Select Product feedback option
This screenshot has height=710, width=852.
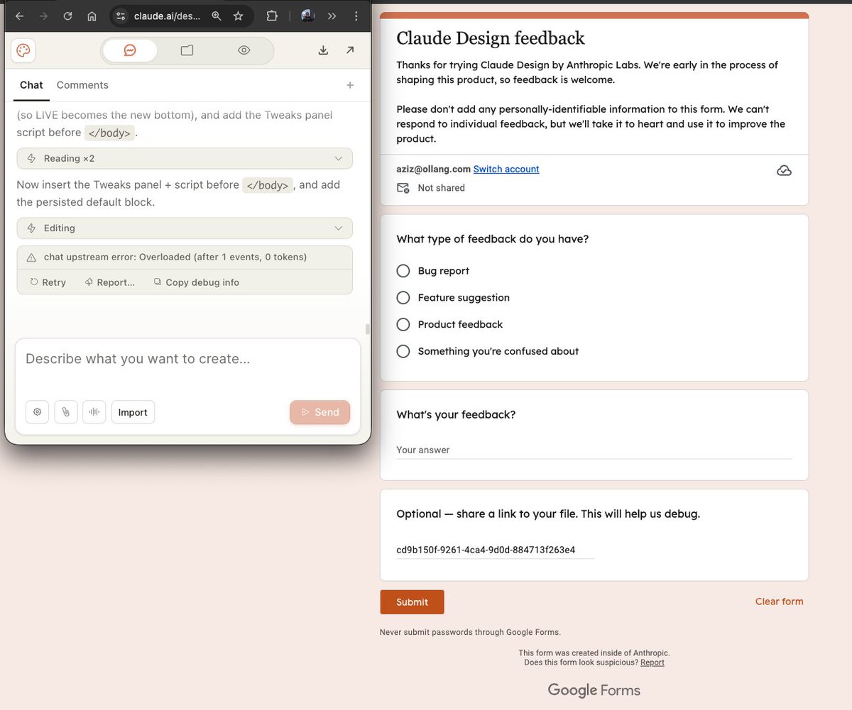coord(403,324)
